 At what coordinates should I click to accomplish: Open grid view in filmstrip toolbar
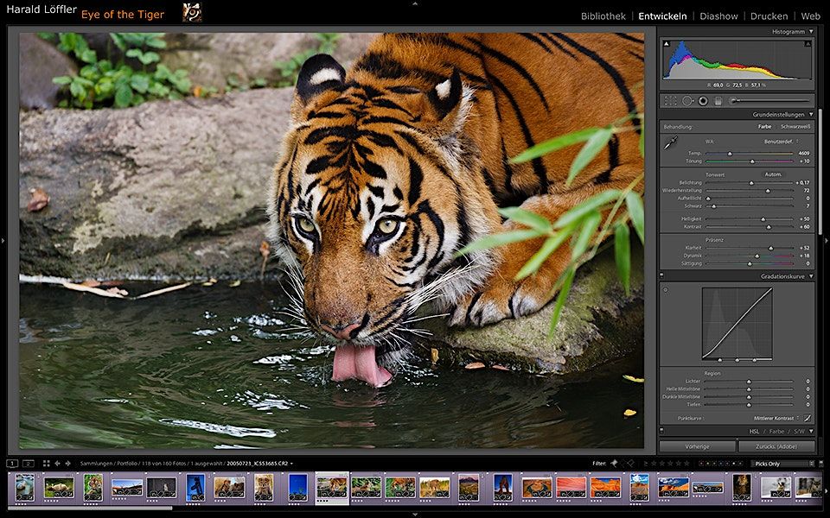[x=46, y=464]
